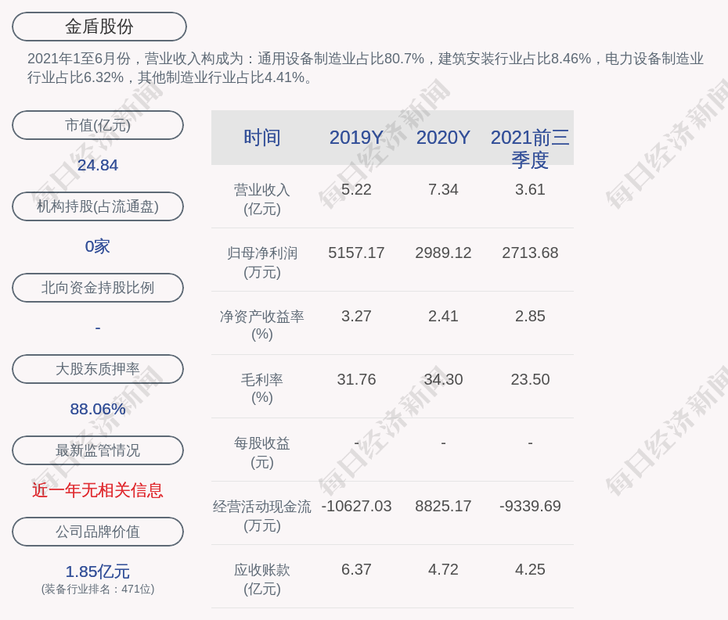
Task: Open the 最新监管情况 label pill
Action: 98,450
